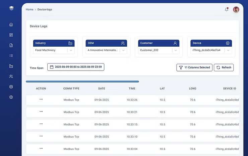
Task: Open the Customer dropdown showing Customer_032
Action: (159, 50)
